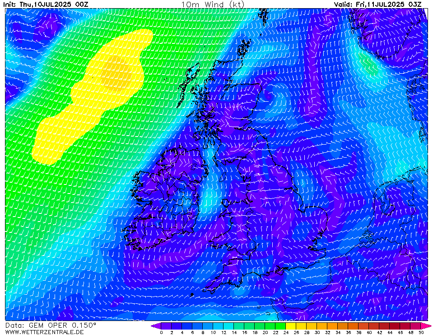
Task: Select the 12–14 kt cyan legend swatch
Action: [x=228, y=326]
